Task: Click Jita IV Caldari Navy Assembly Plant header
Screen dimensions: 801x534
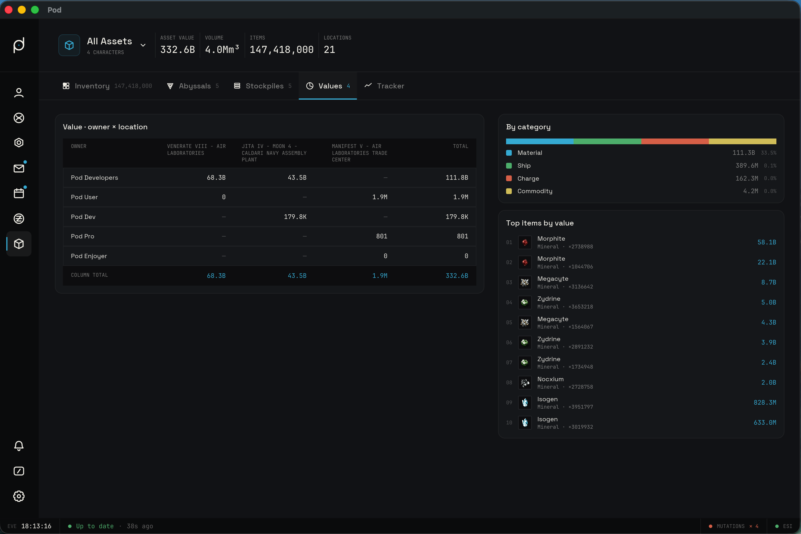Action: point(274,153)
